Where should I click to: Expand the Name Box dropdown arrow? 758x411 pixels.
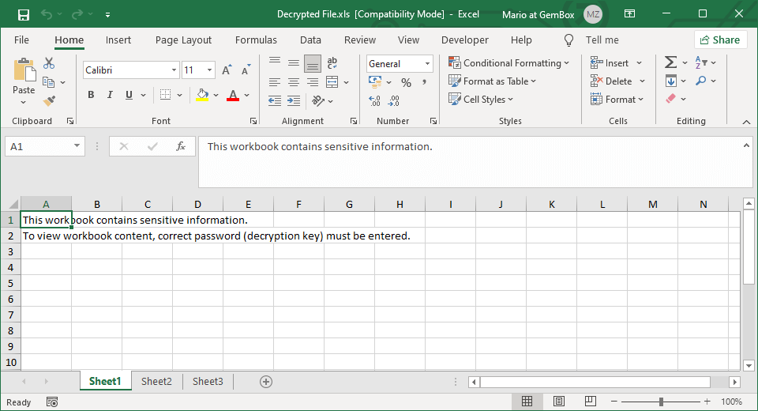pos(77,146)
